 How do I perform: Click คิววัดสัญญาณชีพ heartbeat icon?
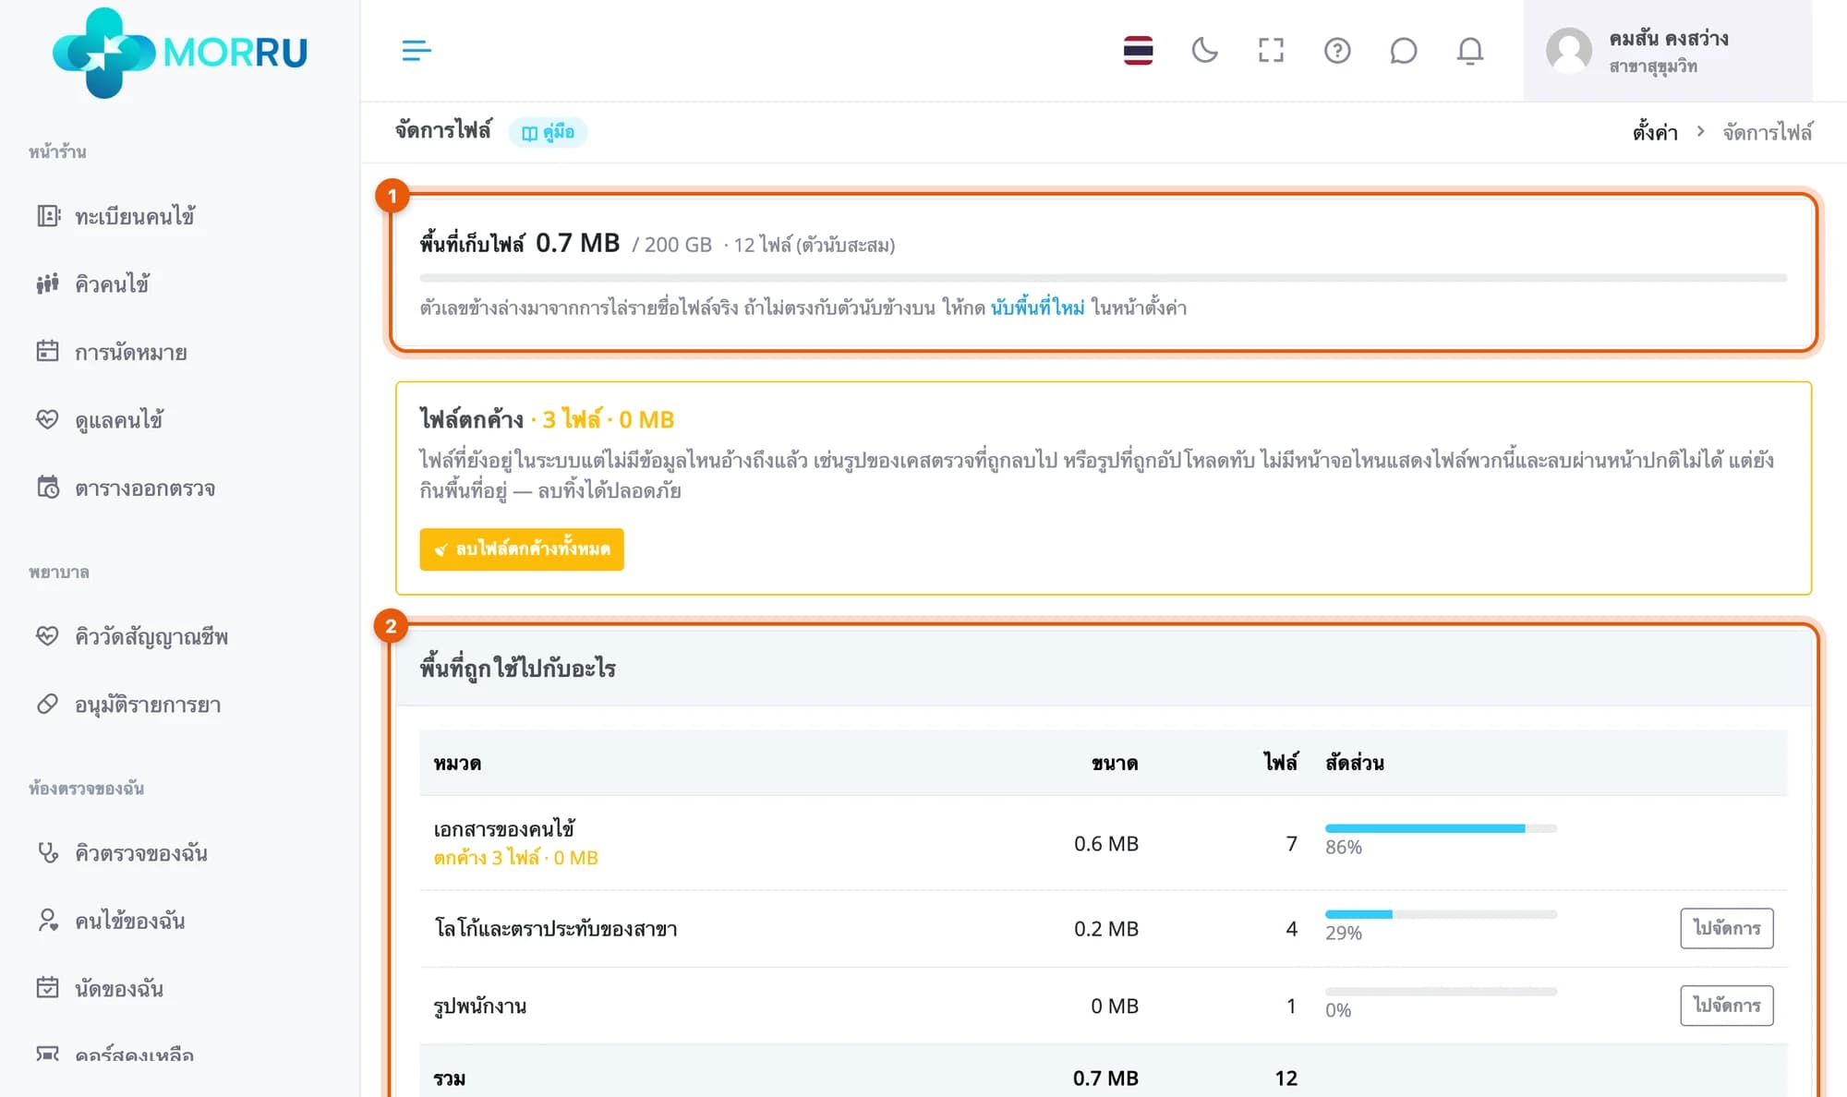(x=48, y=636)
